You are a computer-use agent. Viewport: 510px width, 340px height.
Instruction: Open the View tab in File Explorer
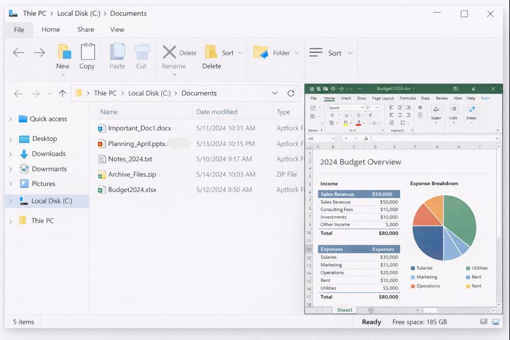click(x=117, y=29)
